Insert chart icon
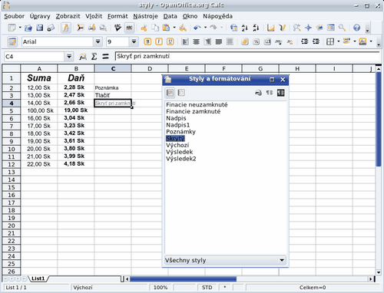 (271, 28)
